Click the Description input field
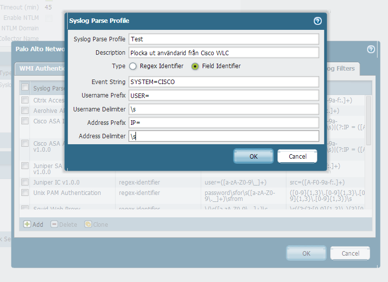Viewport: 388px width, 282px height. click(x=224, y=53)
